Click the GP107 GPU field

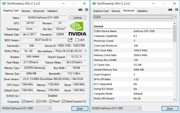coord(31,23)
